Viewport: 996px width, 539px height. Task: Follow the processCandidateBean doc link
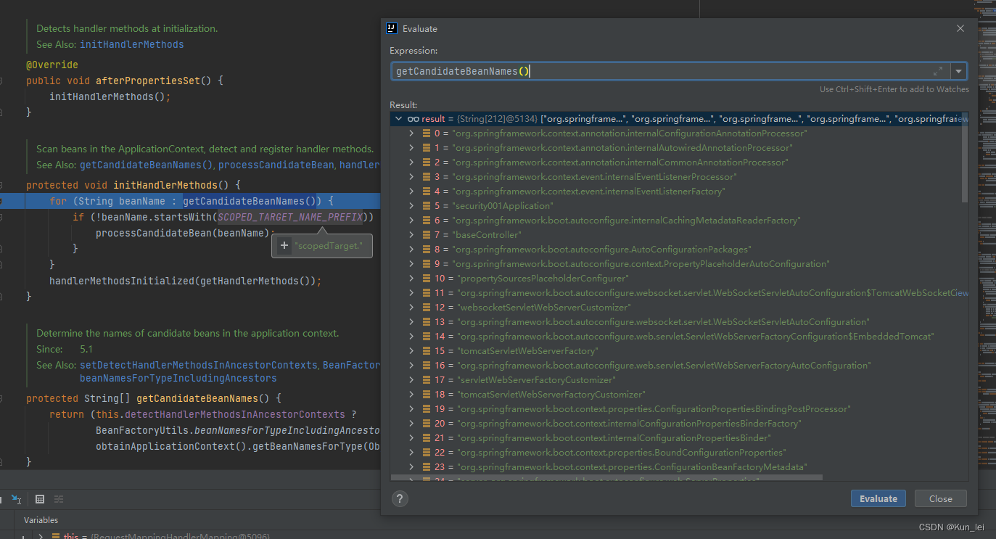coord(276,165)
